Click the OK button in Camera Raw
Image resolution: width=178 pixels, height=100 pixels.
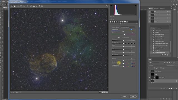[133, 96]
